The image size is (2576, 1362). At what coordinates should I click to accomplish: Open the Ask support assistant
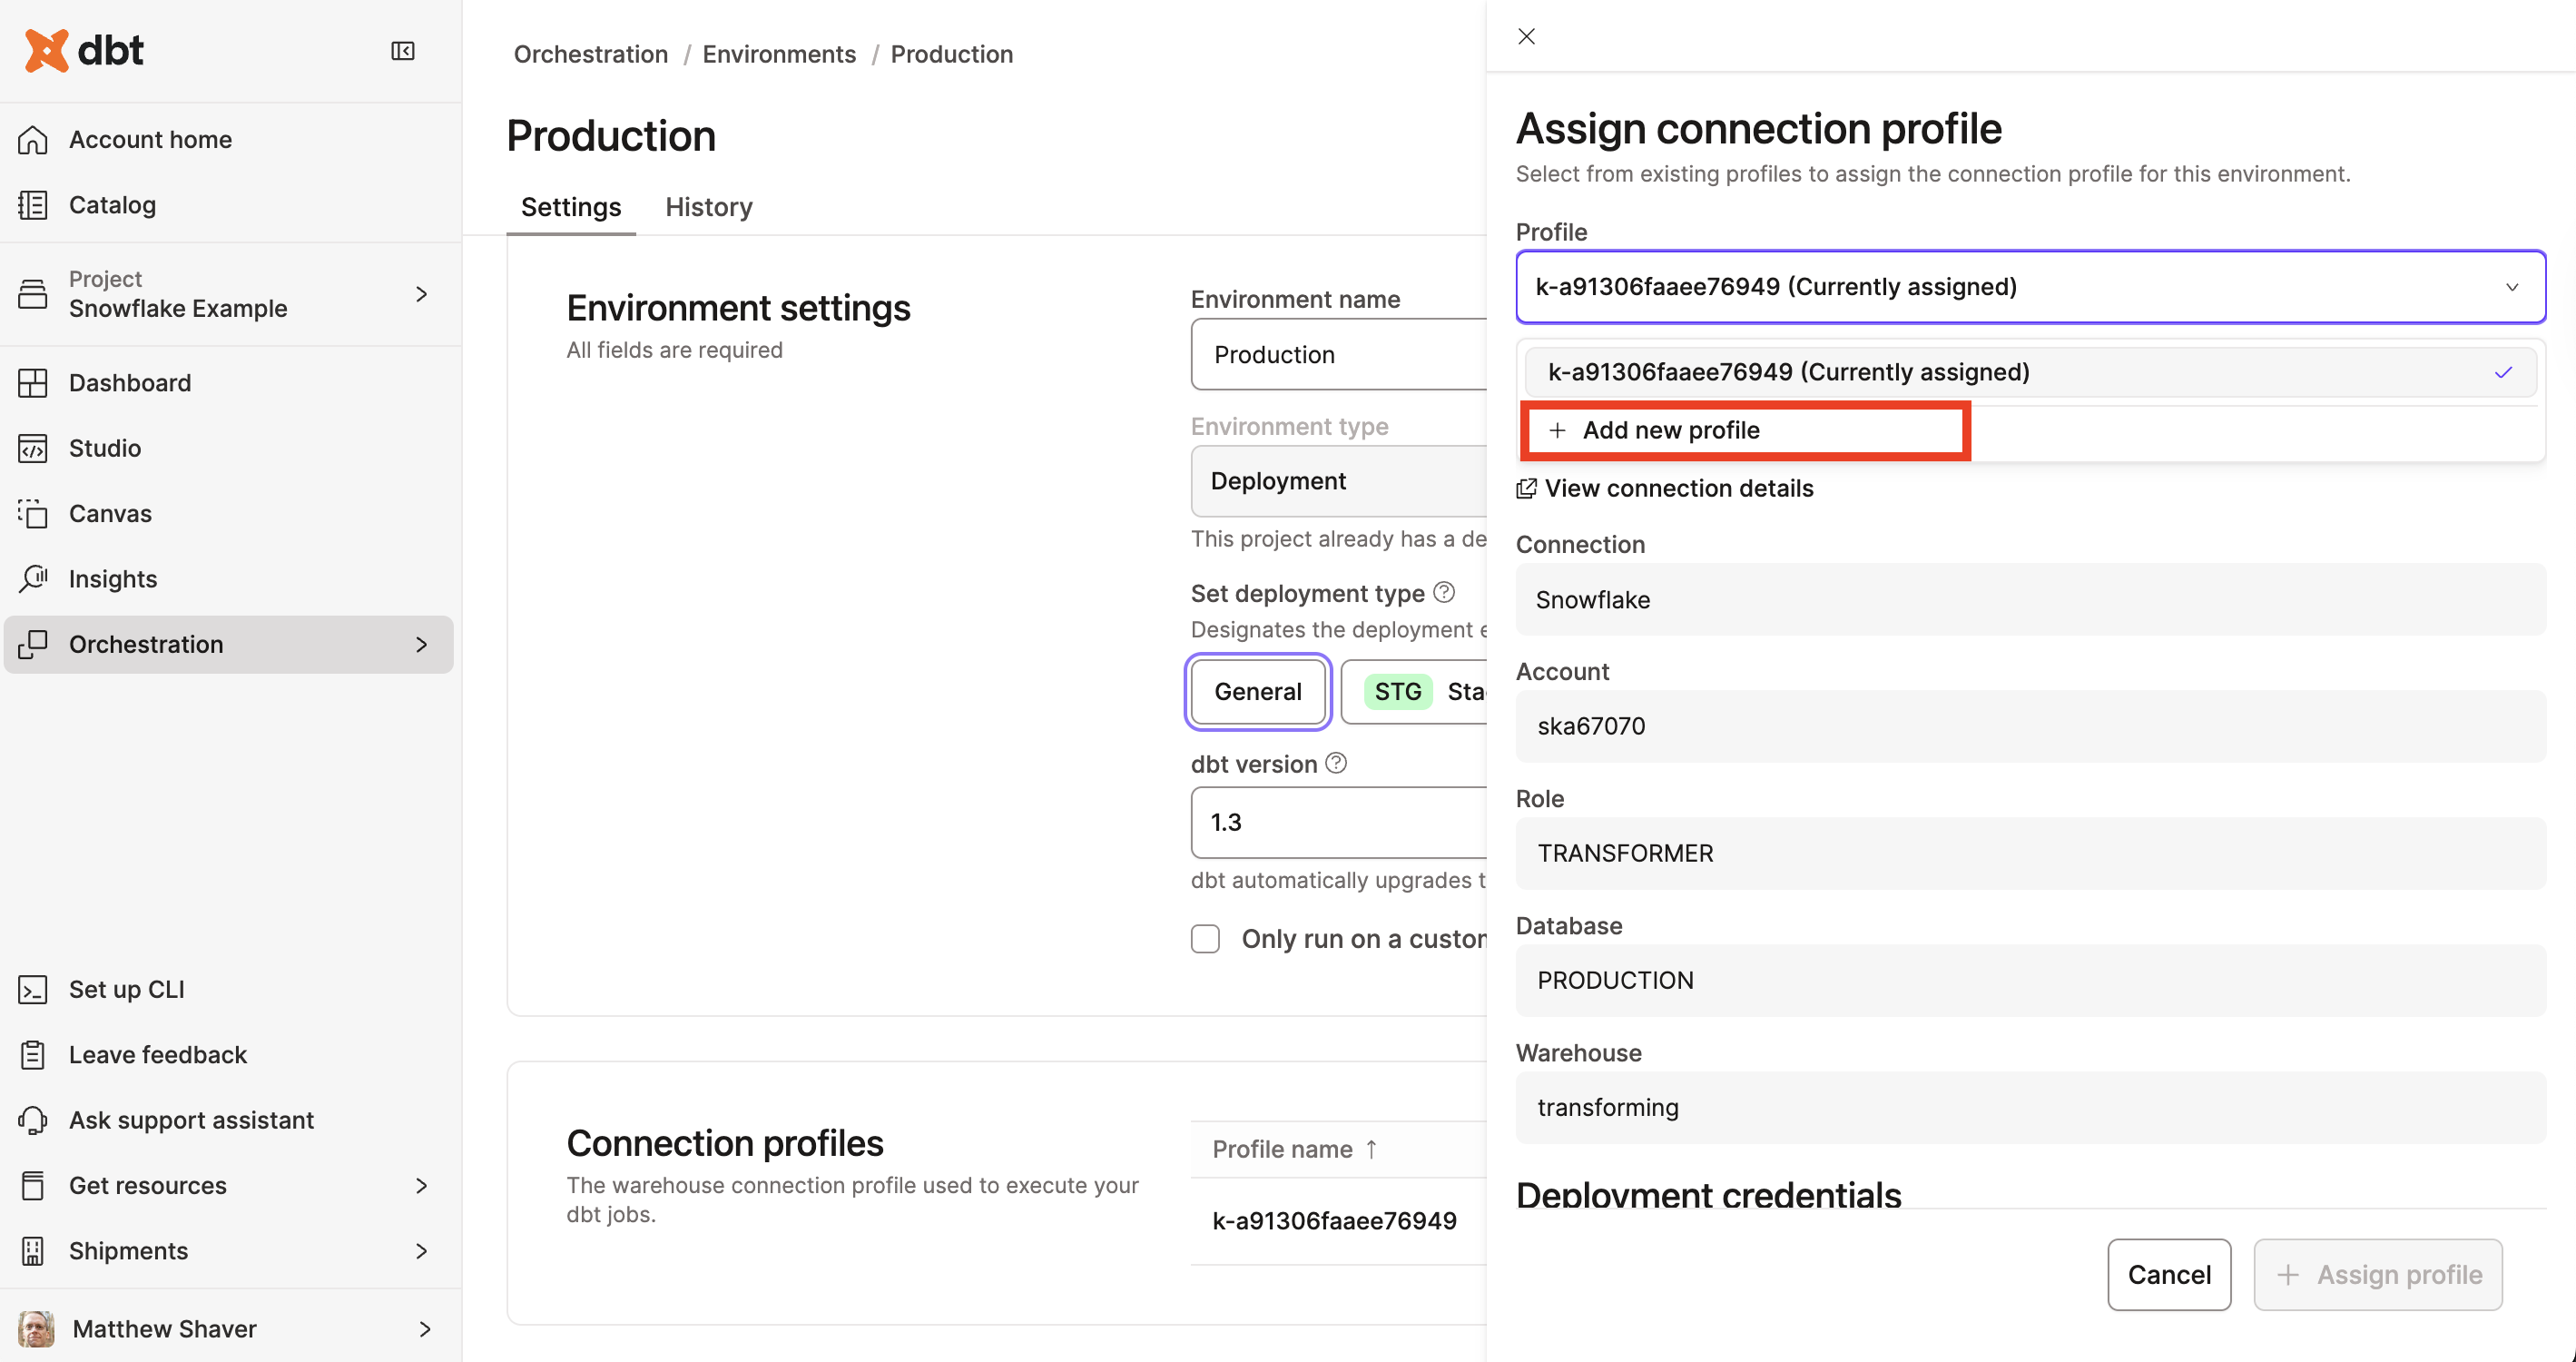(191, 1120)
